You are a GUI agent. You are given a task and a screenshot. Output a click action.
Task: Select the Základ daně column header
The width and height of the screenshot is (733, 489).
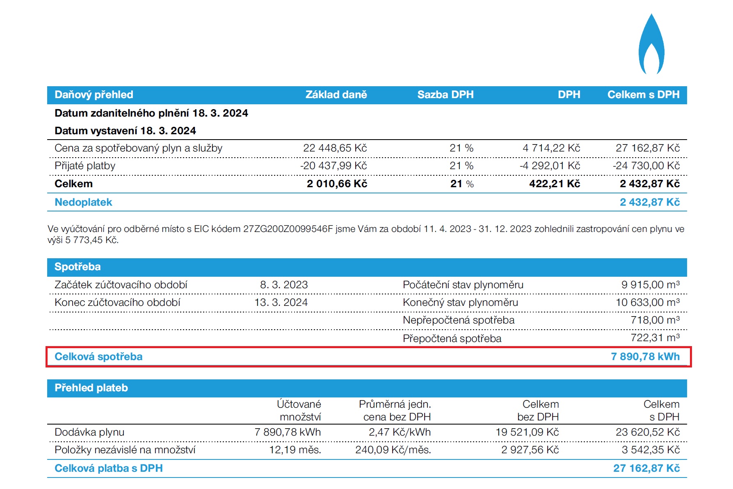(336, 95)
